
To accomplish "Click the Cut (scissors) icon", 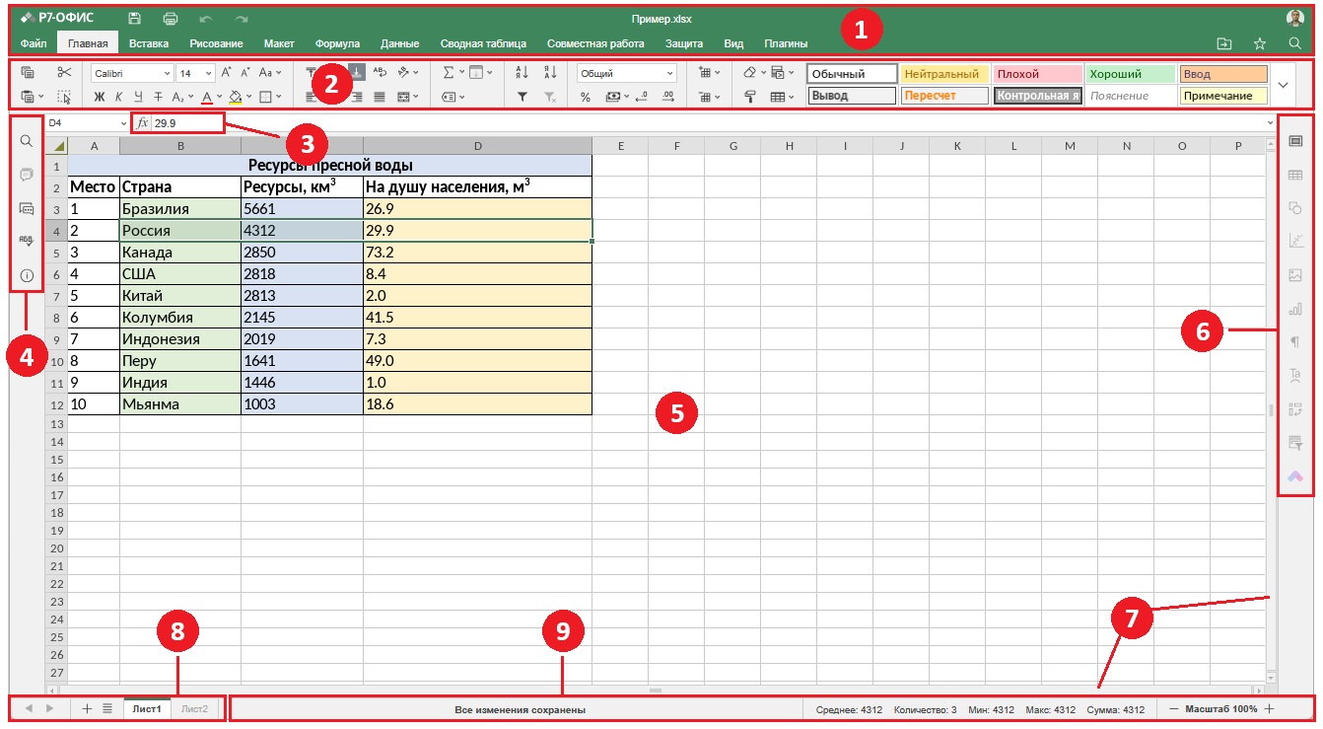I will click(64, 72).
